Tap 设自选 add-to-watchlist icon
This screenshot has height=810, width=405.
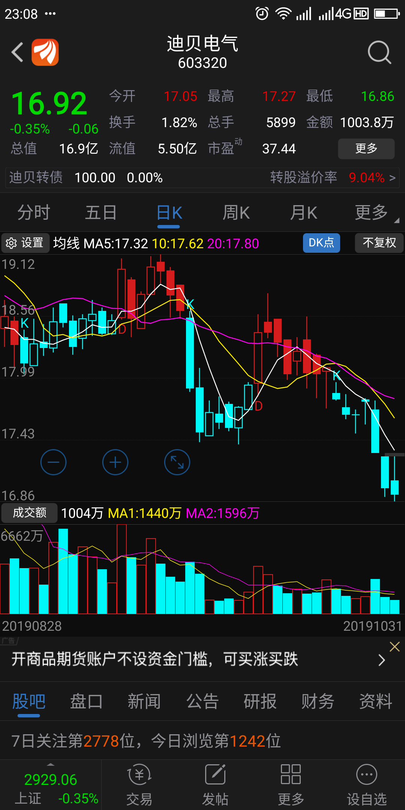366,785
